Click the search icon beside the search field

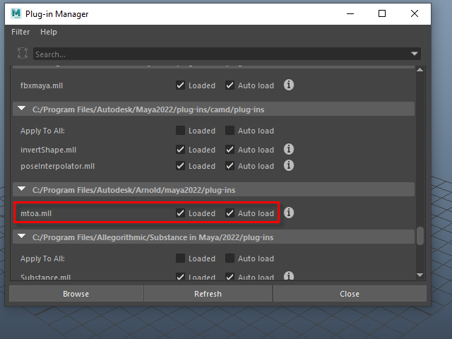tap(23, 54)
